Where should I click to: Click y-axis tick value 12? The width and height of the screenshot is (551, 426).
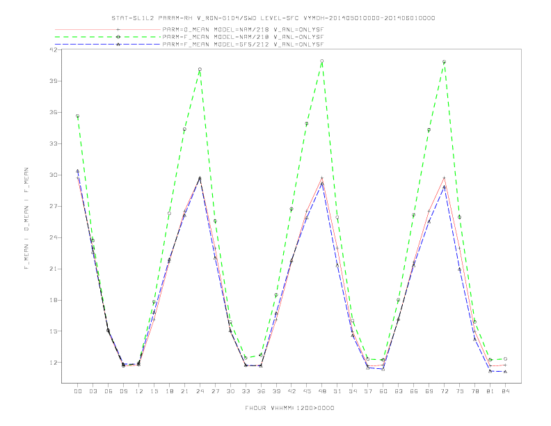(54, 363)
